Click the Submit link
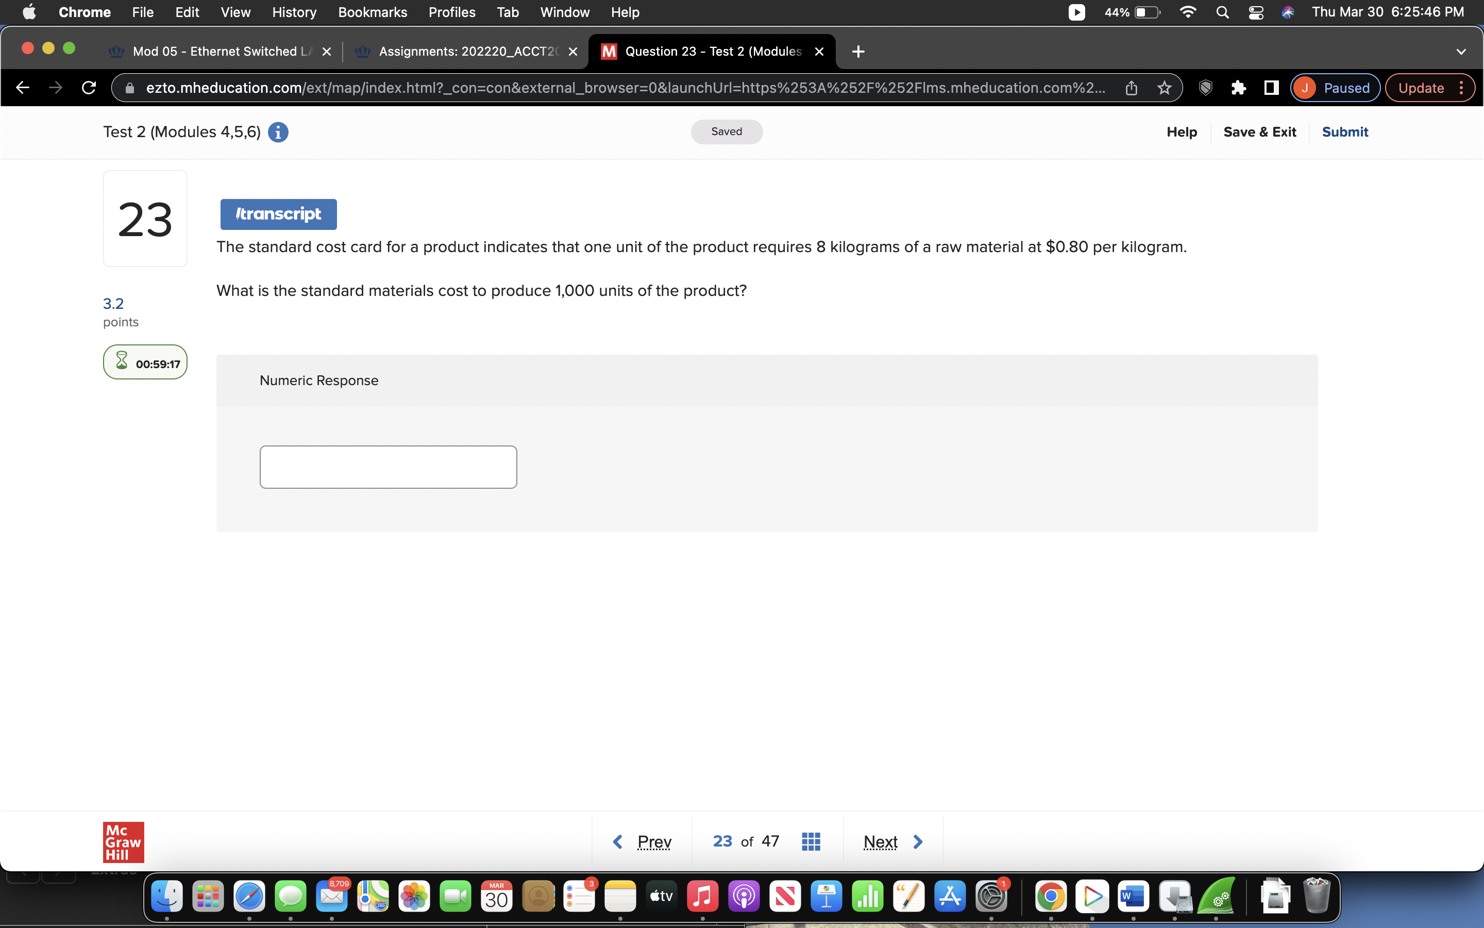This screenshot has height=928, width=1484. [x=1345, y=131]
